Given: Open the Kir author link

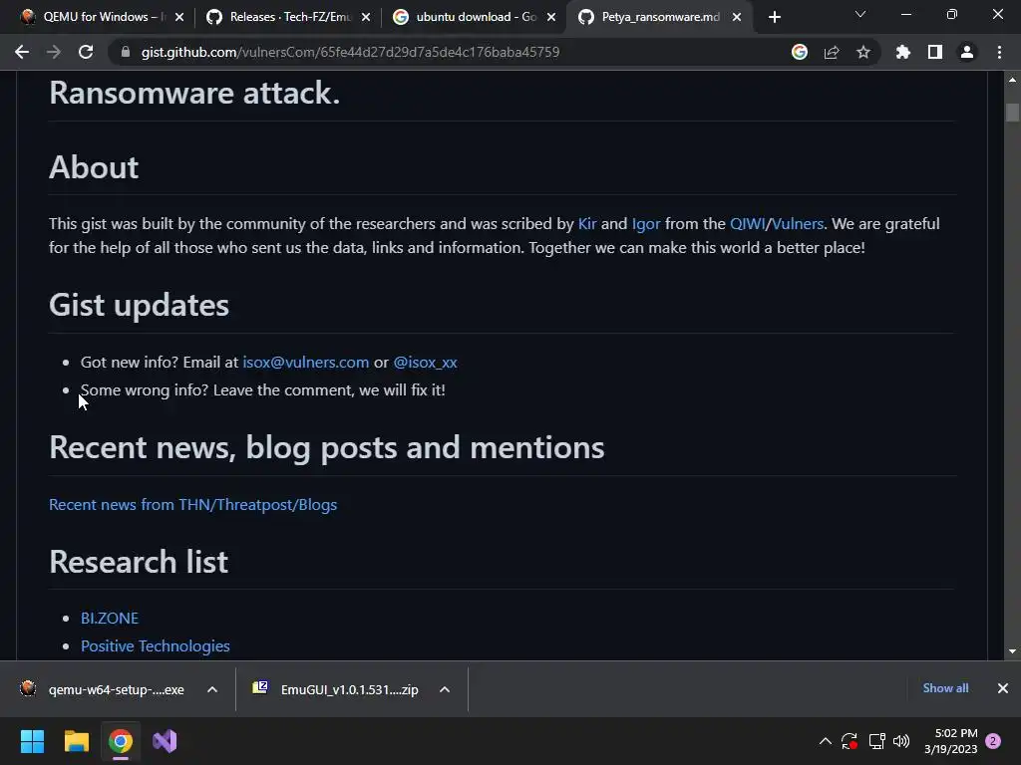Looking at the screenshot, I should pyautogui.click(x=586, y=224).
